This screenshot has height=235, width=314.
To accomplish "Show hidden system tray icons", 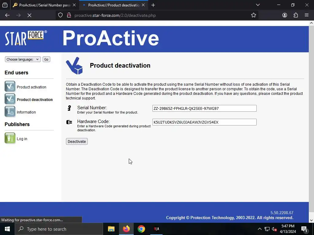I will tap(259, 229).
